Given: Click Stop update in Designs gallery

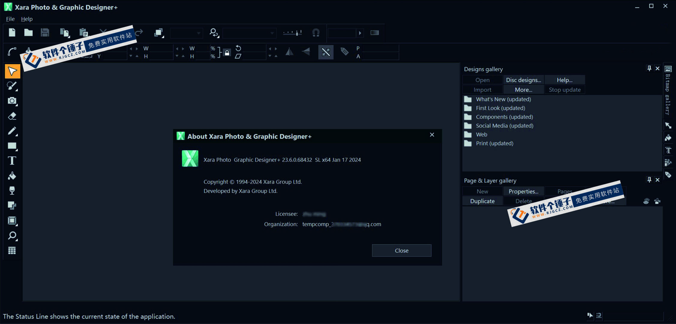Looking at the screenshot, I should click(565, 90).
